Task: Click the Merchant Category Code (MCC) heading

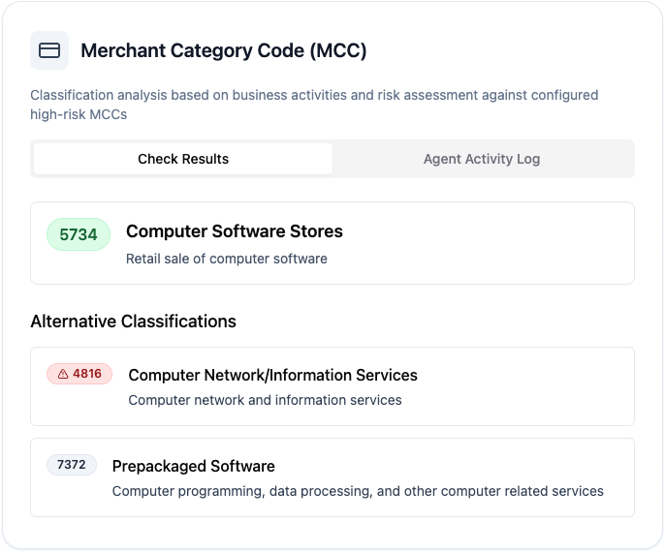Action: click(224, 50)
